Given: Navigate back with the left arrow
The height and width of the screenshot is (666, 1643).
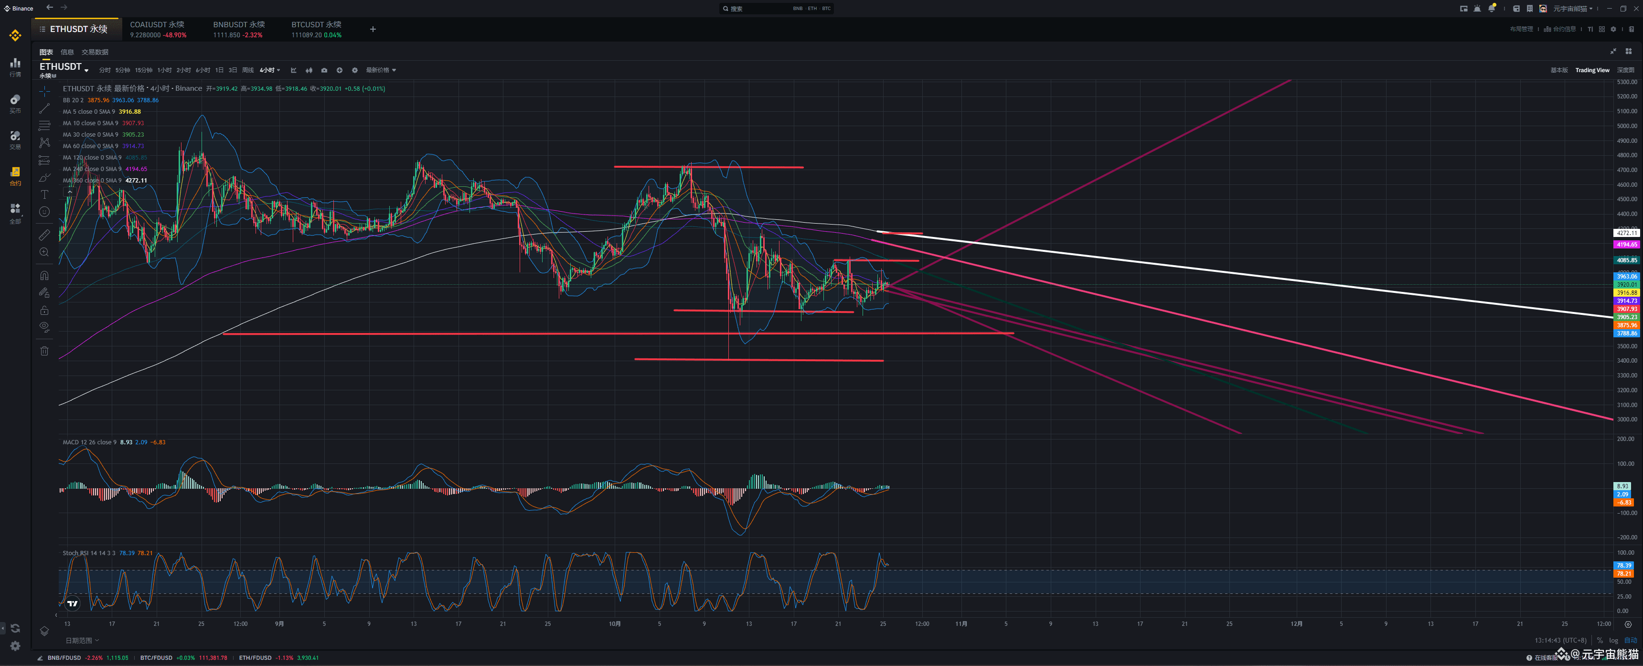Looking at the screenshot, I should 50,8.
